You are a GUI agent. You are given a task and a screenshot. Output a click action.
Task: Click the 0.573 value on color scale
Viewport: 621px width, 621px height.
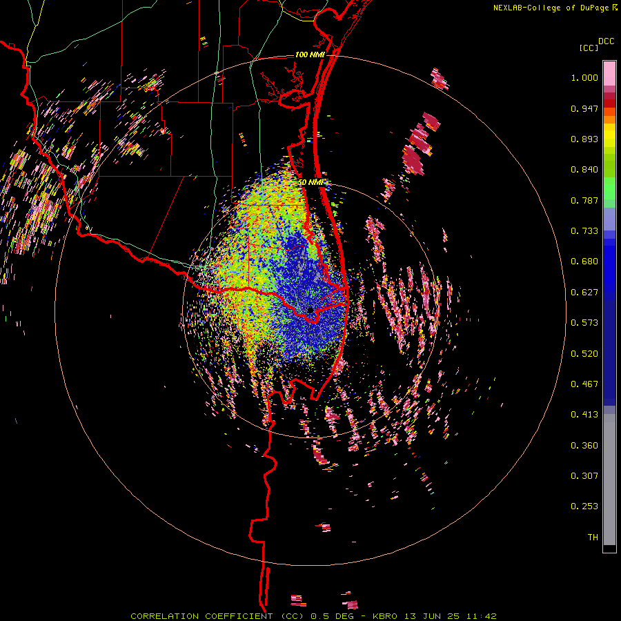click(x=584, y=323)
